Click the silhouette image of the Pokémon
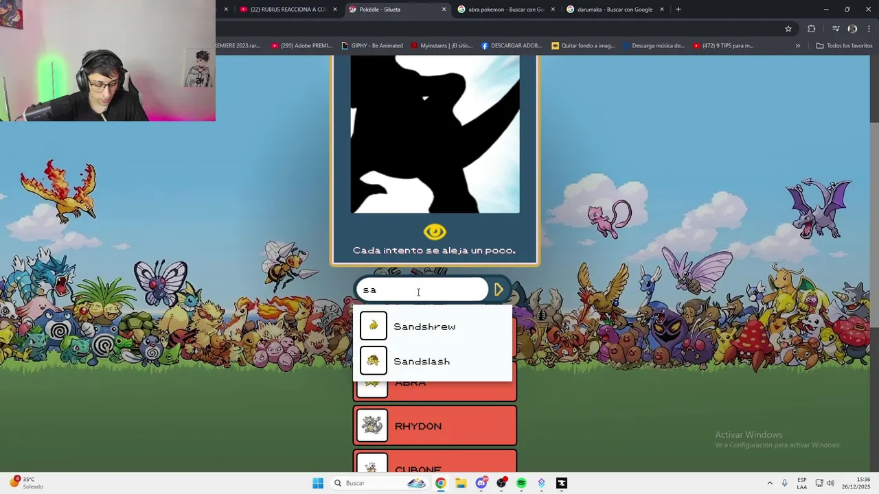Viewport: 879px width, 494px height. (435, 134)
